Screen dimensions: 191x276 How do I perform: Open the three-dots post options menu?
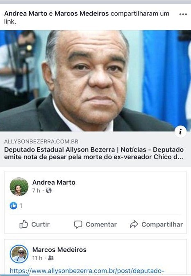click(183, 14)
